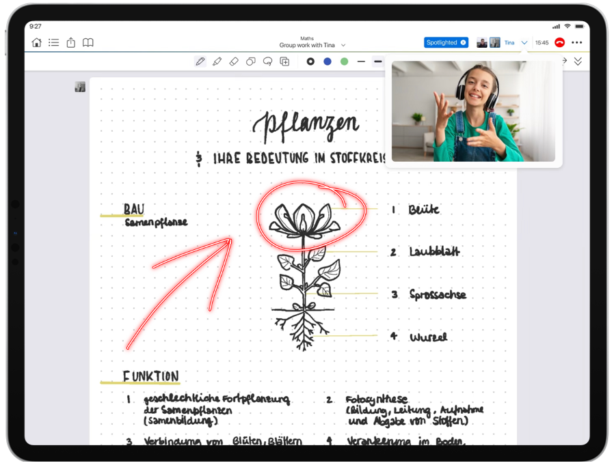The height and width of the screenshot is (463, 614).
Task: Select the Pen tool
Action: (200, 61)
